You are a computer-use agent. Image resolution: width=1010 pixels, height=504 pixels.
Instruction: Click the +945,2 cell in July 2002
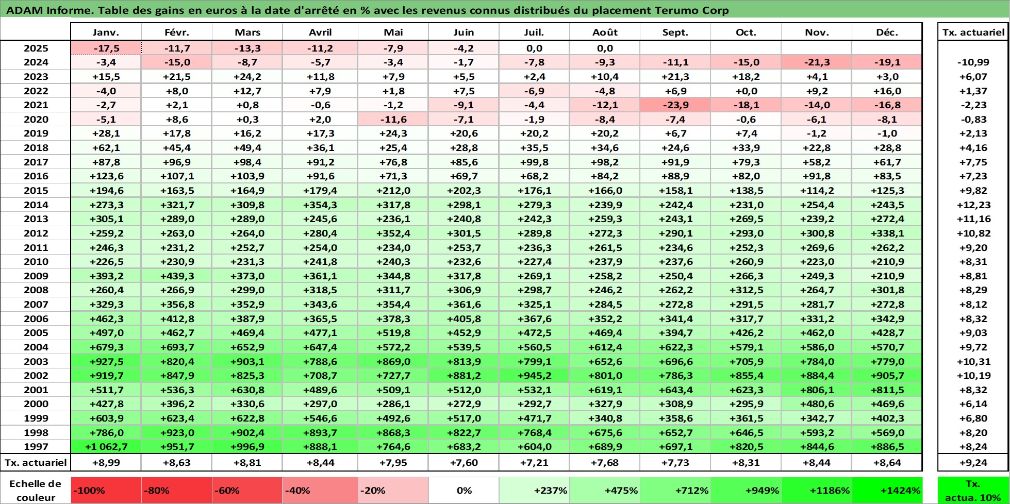point(534,375)
